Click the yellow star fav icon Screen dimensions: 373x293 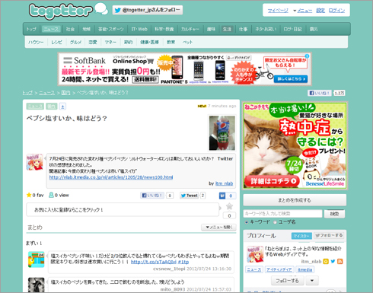29,195
